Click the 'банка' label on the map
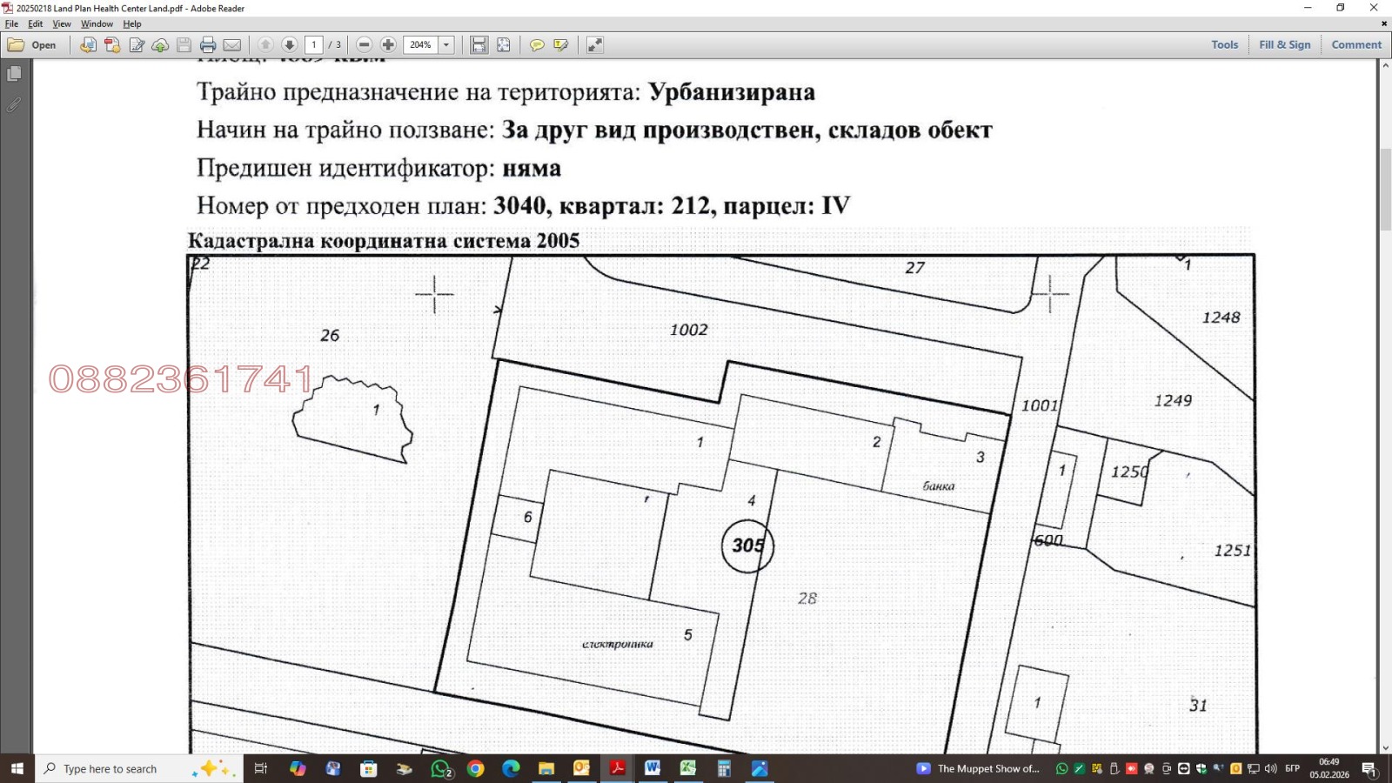1392x783 pixels. [939, 486]
